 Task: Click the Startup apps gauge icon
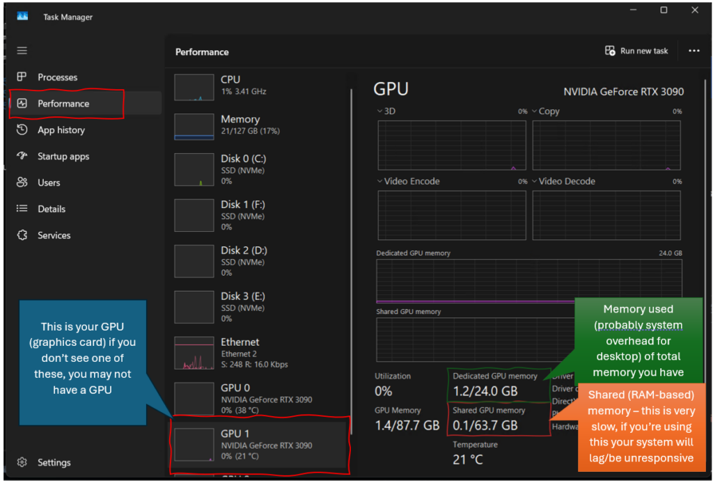click(x=22, y=156)
